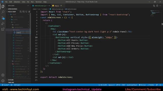
Task: Collapse the screens folder in Explorer
Action: 17,64
